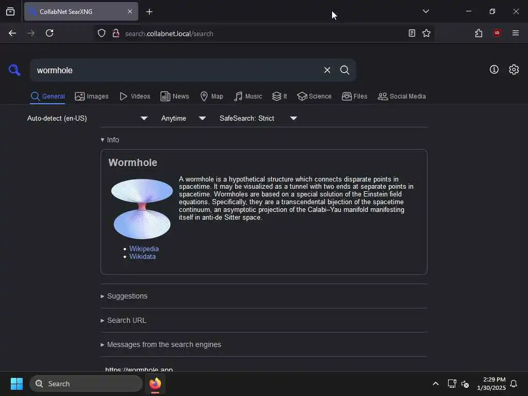The width and height of the screenshot is (528, 396).
Task: Open clock showing 2:29 PM
Action: click(491, 384)
